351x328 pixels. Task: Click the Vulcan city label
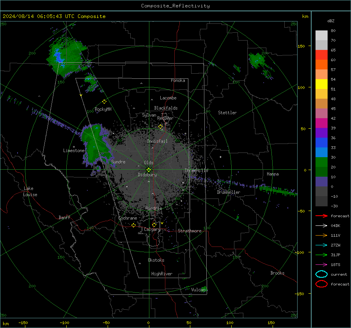coord(199,290)
